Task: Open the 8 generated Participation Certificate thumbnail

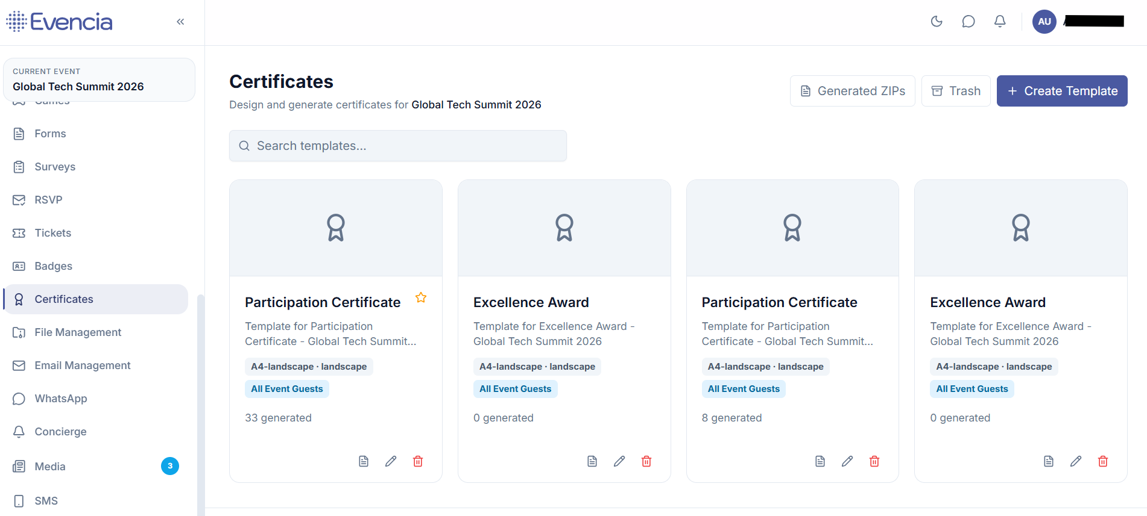Action: (x=792, y=228)
